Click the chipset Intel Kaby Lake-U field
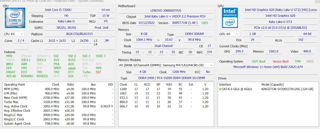Screen dimensions: 320x129 click(x=175, y=17)
